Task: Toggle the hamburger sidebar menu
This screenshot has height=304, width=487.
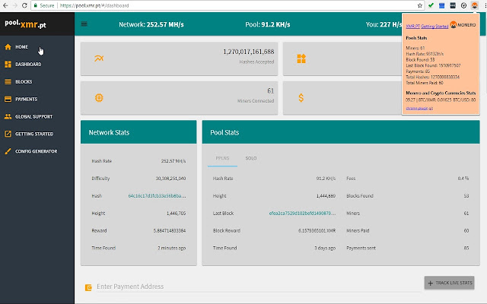Action: tap(84, 24)
